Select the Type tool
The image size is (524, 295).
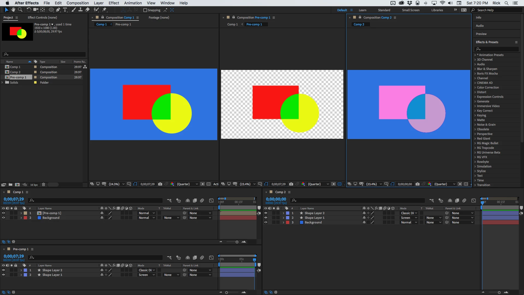(65, 10)
